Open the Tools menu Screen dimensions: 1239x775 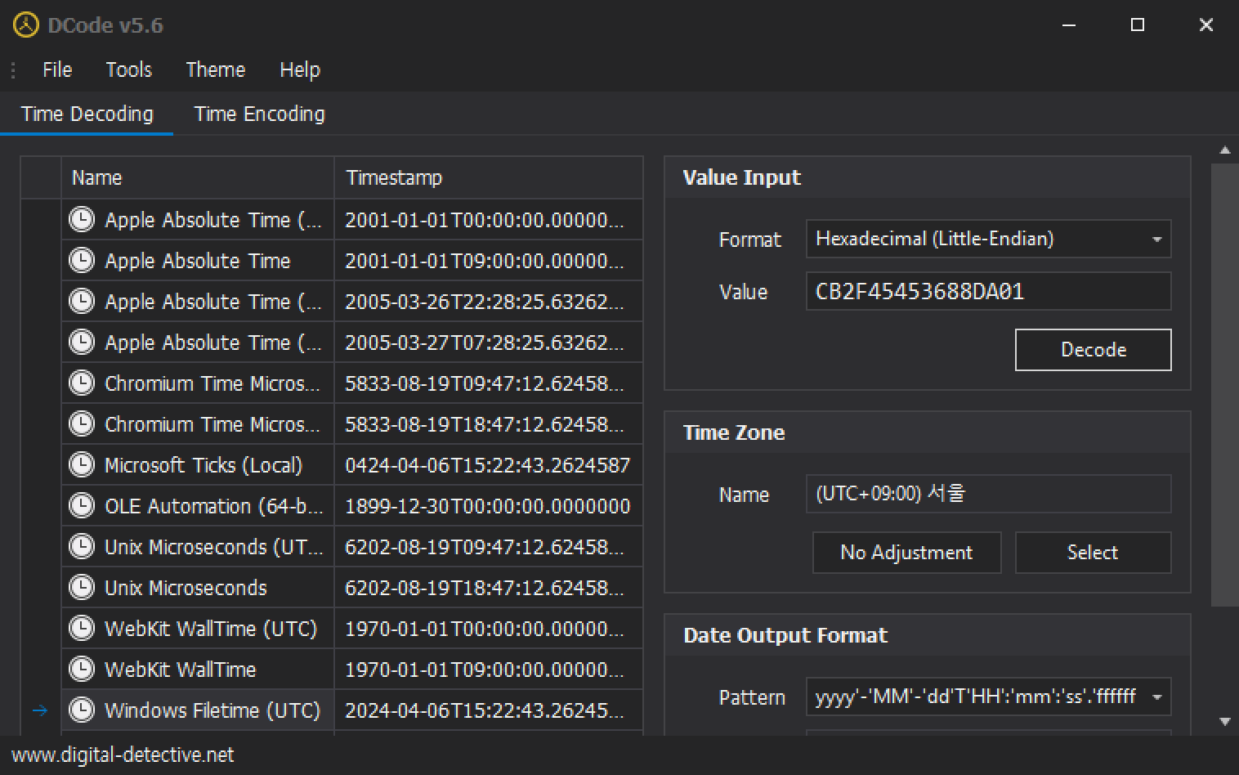point(129,69)
